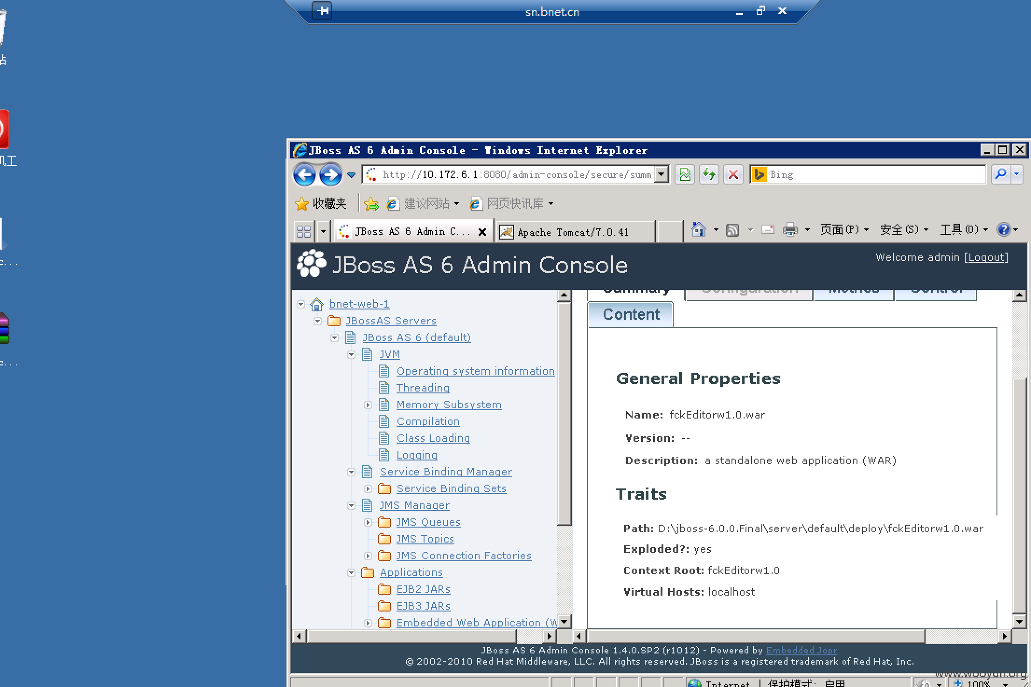Screen dimensions: 1031x687
Task: Expand the JMS Queues folder
Action: pos(368,522)
